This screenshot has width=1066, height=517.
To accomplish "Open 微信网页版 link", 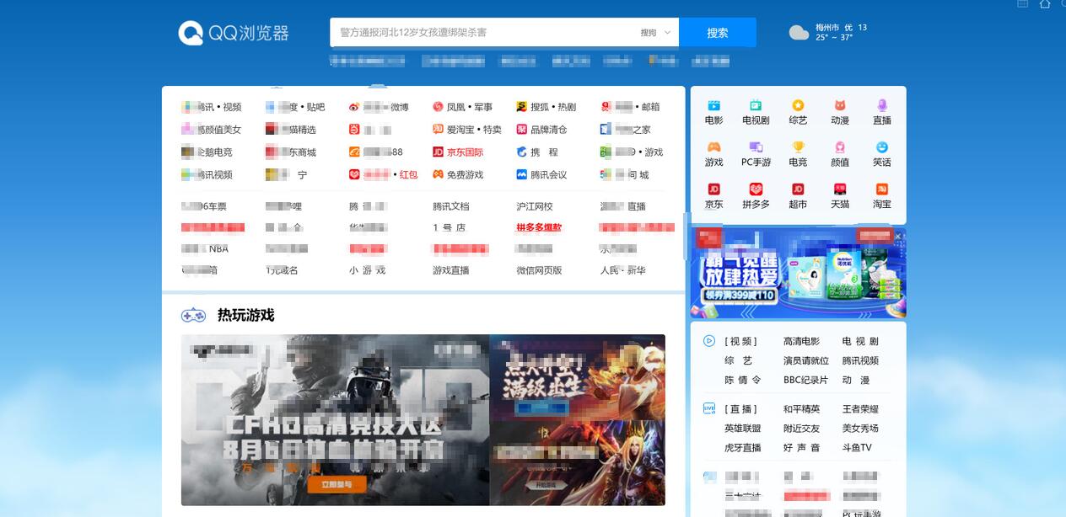I will pyautogui.click(x=540, y=270).
